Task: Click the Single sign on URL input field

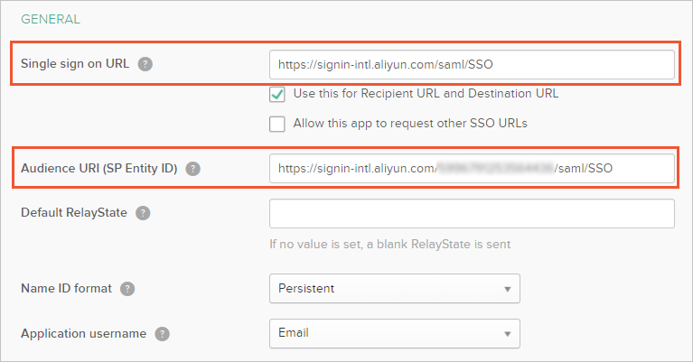Action: (x=472, y=64)
